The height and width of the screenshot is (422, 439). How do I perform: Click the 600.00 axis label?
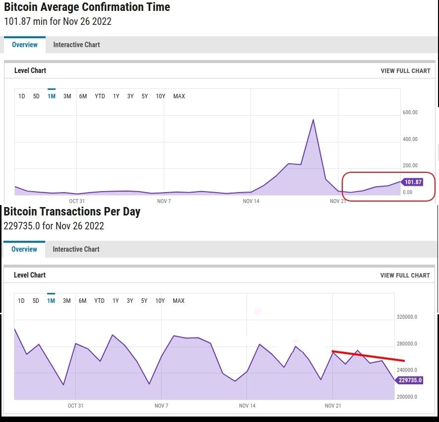pos(410,112)
